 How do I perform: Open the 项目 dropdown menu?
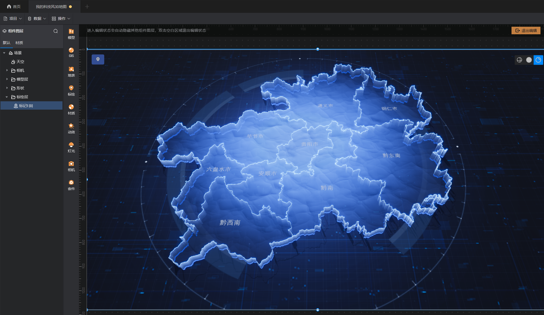pyautogui.click(x=13, y=19)
